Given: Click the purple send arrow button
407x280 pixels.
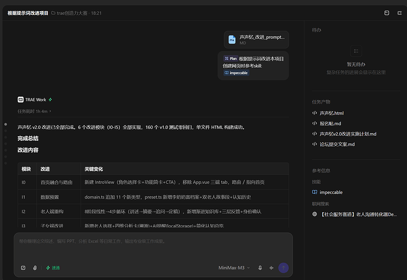Looking at the screenshot, I should (x=283, y=268).
